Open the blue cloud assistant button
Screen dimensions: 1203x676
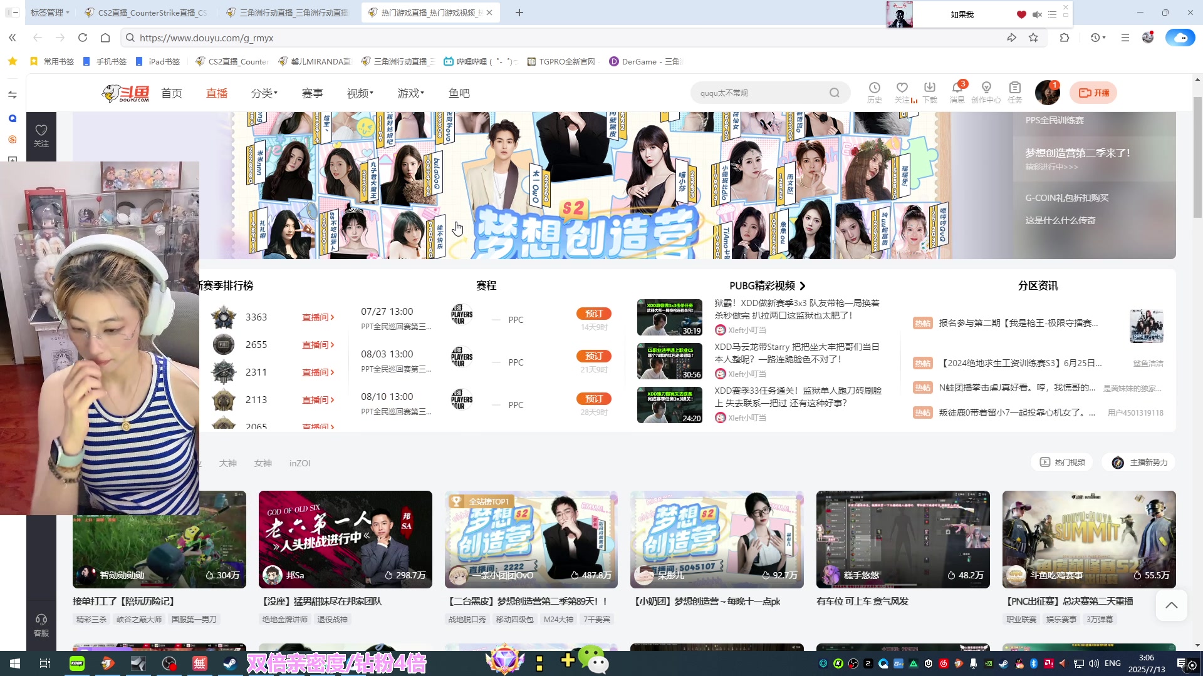1180,38
